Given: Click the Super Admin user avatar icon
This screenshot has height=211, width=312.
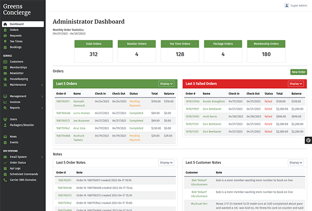Looking at the screenshot, I should tap(287, 6).
